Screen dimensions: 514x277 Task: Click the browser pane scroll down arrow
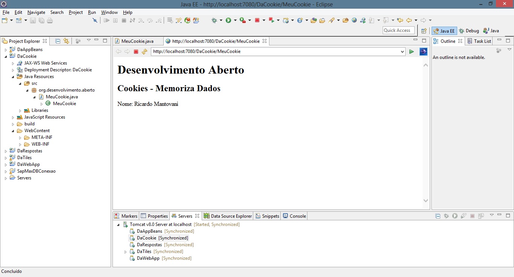tap(426, 201)
